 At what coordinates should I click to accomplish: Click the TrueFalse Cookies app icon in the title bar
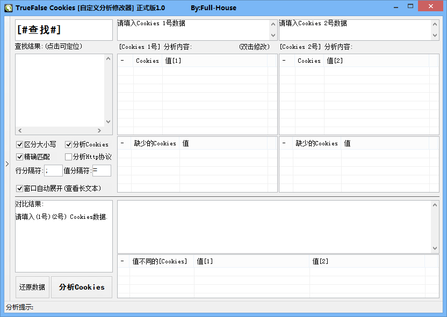pos(9,6)
